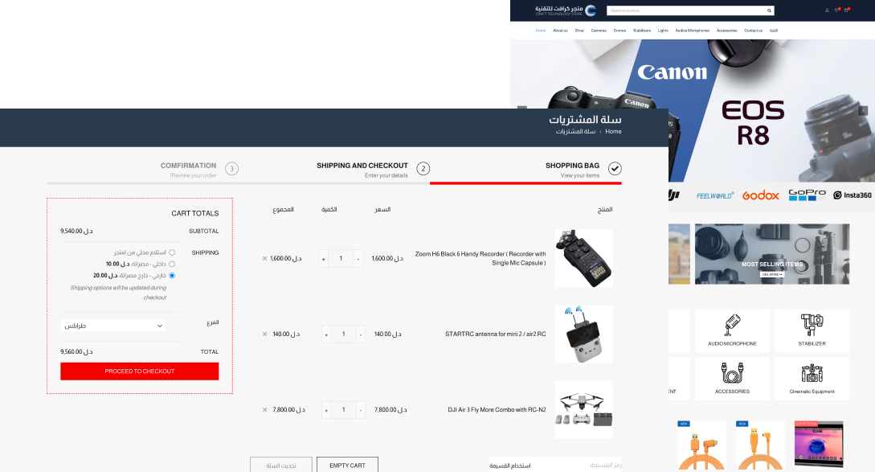The image size is (875, 472).
Task: Click the Craft Technology Store logo
Action: 566,10
